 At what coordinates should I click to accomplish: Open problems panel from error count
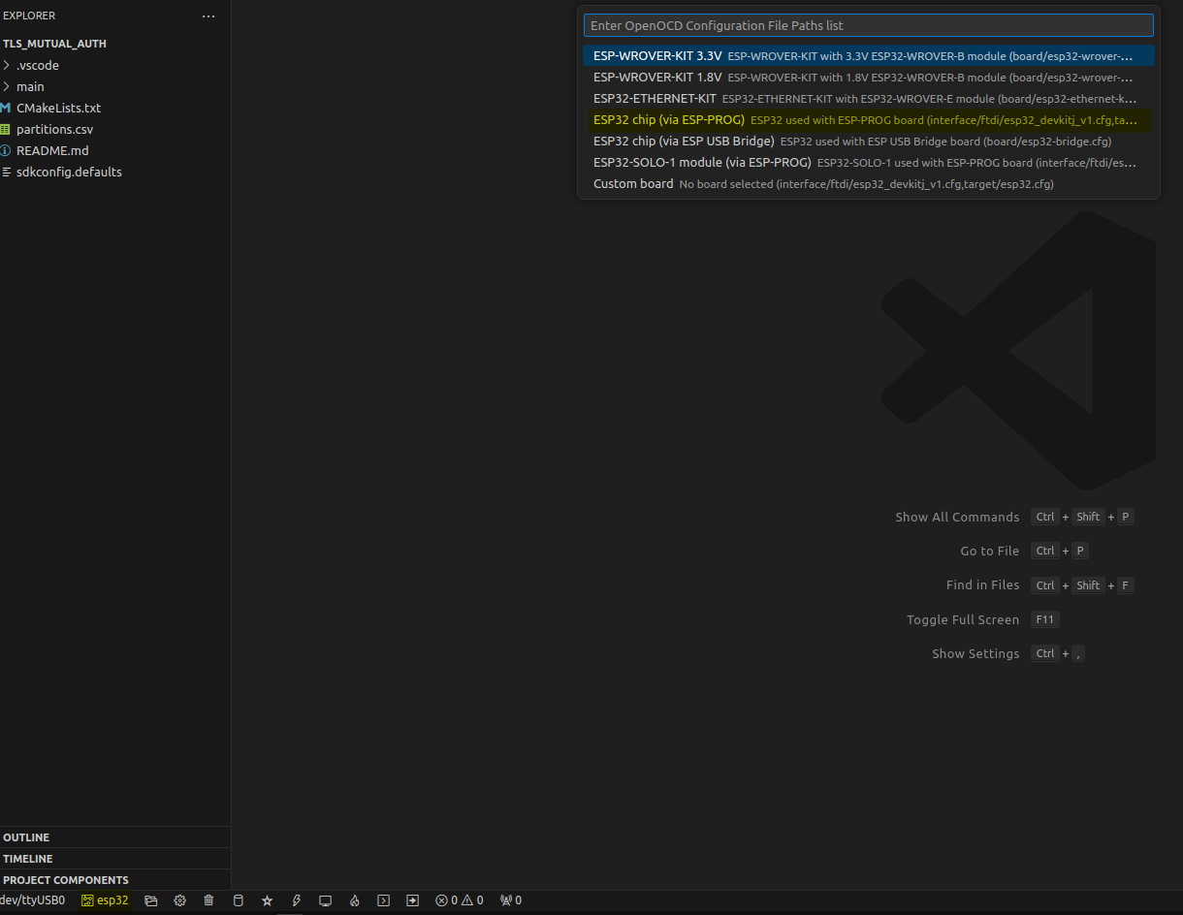pyautogui.click(x=460, y=900)
